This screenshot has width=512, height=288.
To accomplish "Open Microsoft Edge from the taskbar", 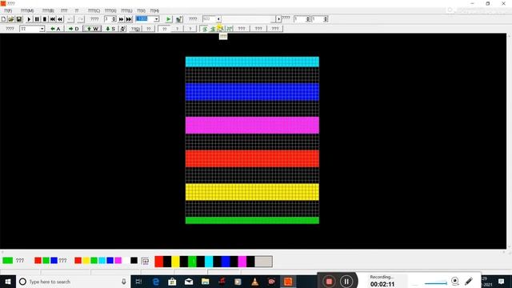I will (156, 282).
